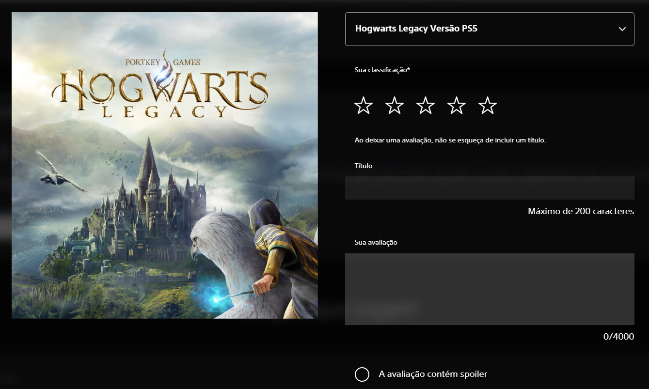Give a three-star rating
649x389 pixels.
[x=426, y=105]
